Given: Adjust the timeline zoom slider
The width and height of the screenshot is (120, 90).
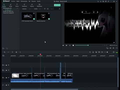Looking at the screenshot, I should tap(108, 52).
